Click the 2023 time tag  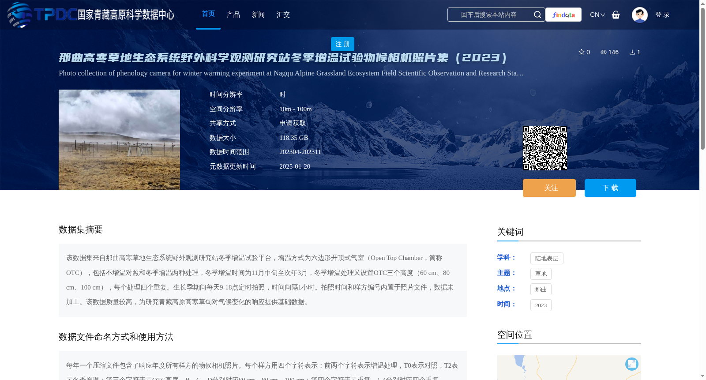pyautogui.click(x=541, y=305)
